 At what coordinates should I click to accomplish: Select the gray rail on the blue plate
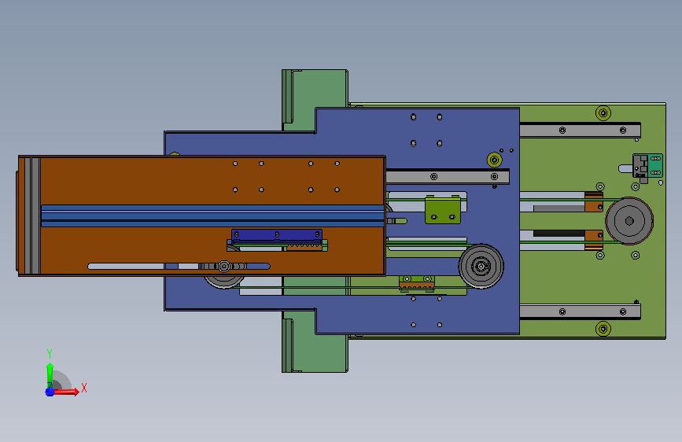point(448,177)
